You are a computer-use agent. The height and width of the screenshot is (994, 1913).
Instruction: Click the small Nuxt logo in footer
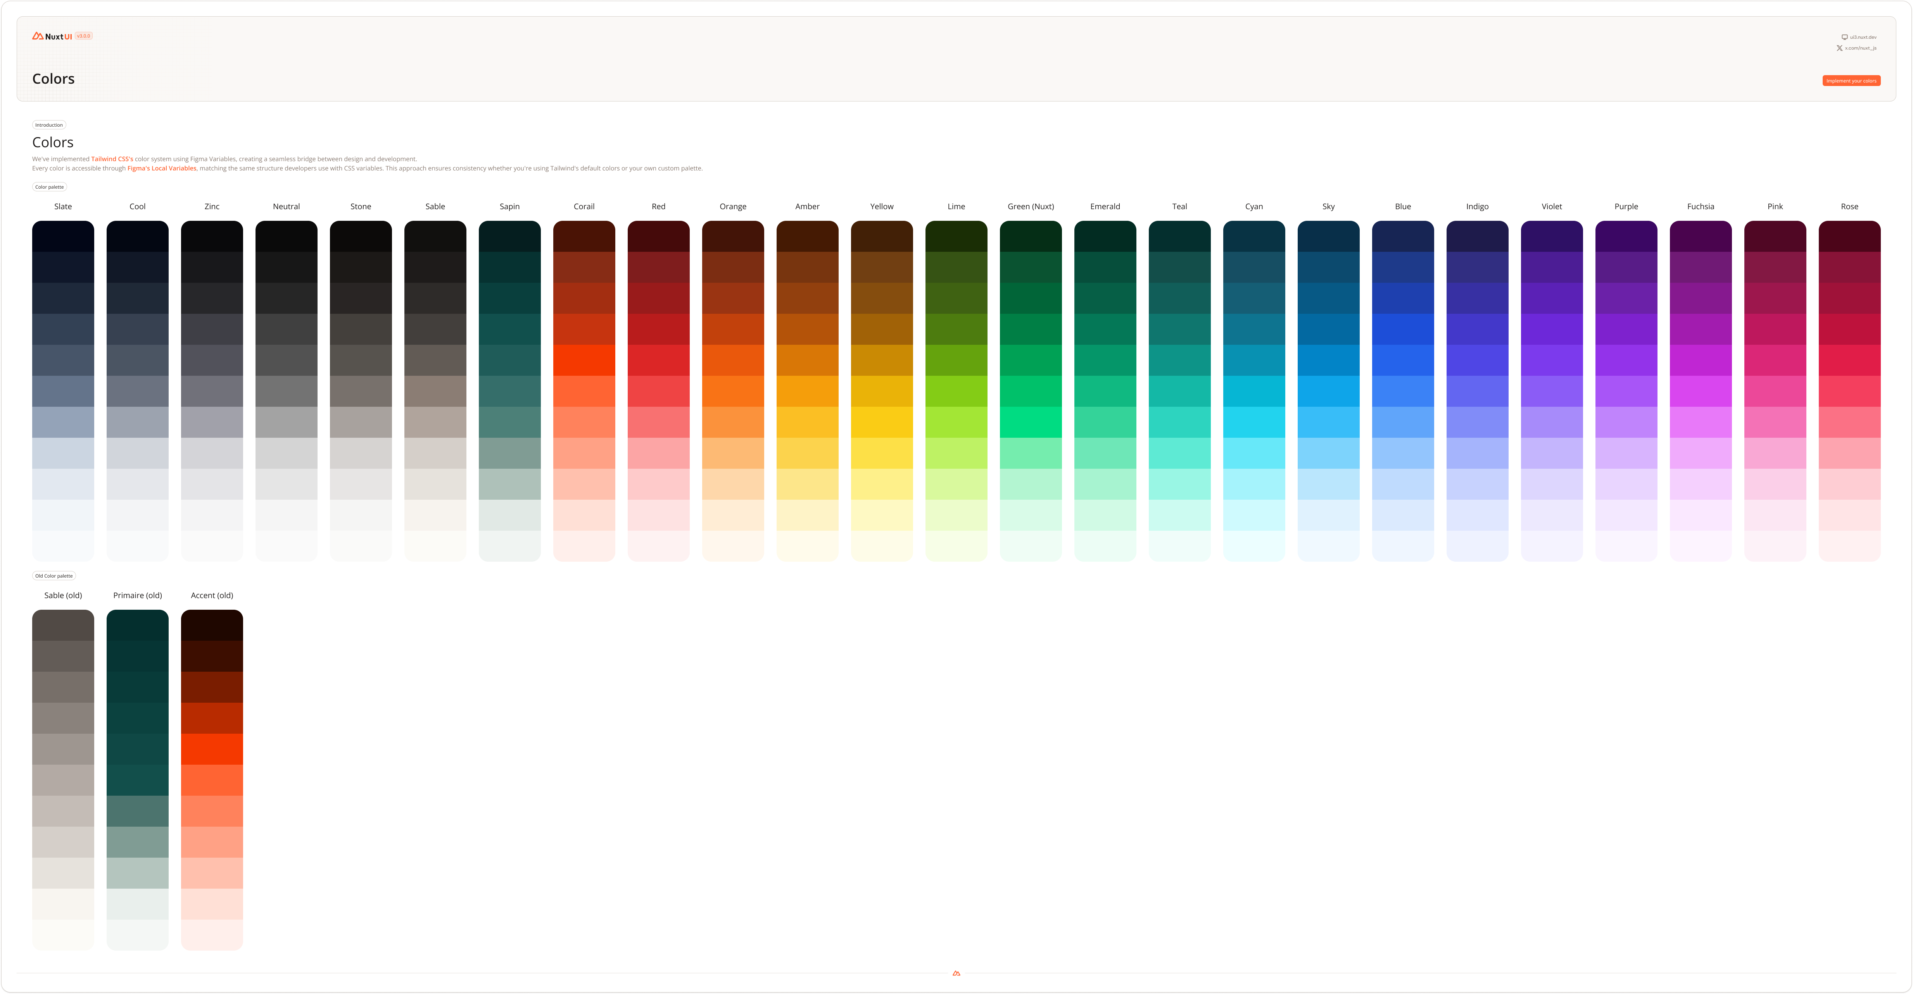(956, 973)
